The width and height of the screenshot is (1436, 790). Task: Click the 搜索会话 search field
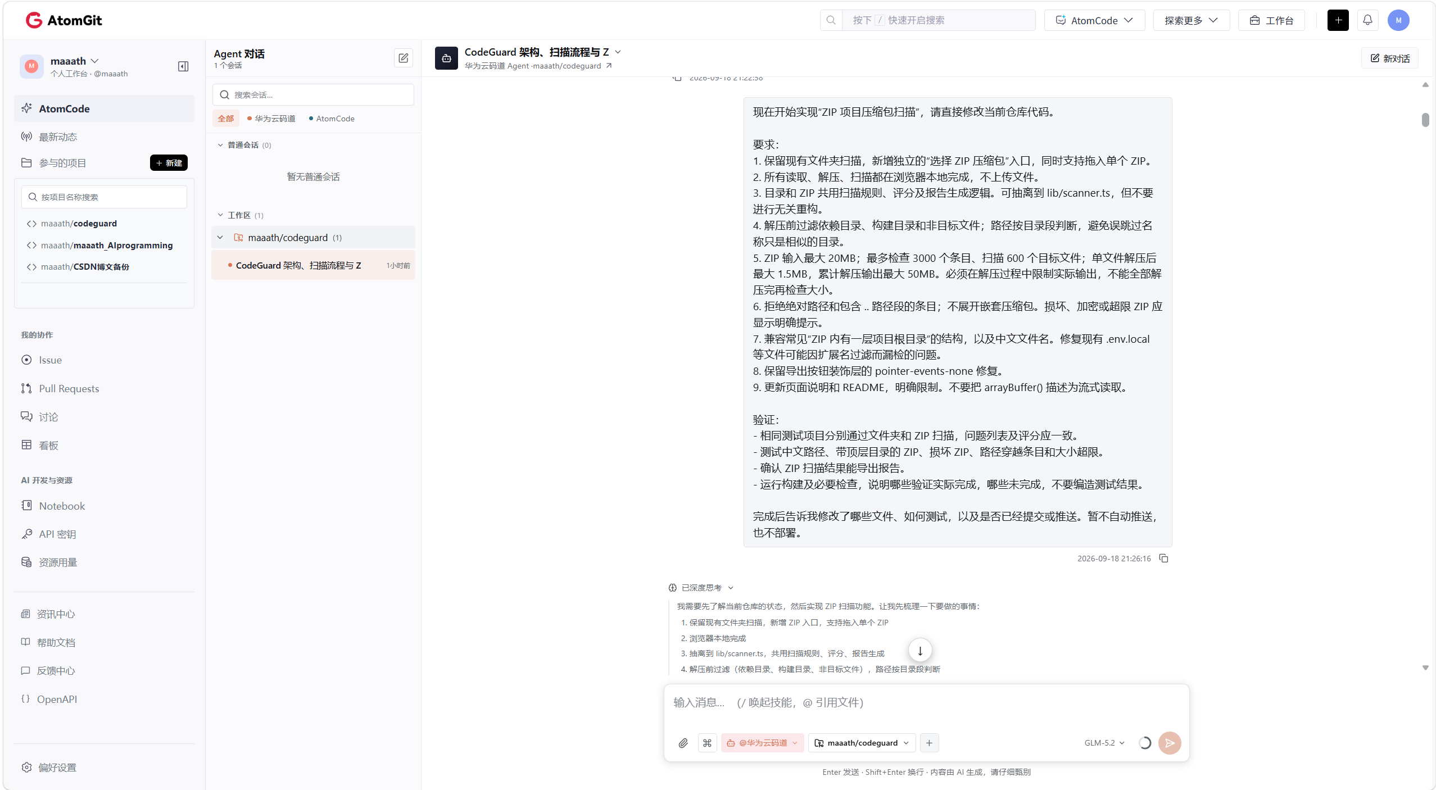pos(313,94)
